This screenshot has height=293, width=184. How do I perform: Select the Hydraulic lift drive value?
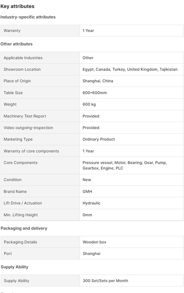coord(91,203)
